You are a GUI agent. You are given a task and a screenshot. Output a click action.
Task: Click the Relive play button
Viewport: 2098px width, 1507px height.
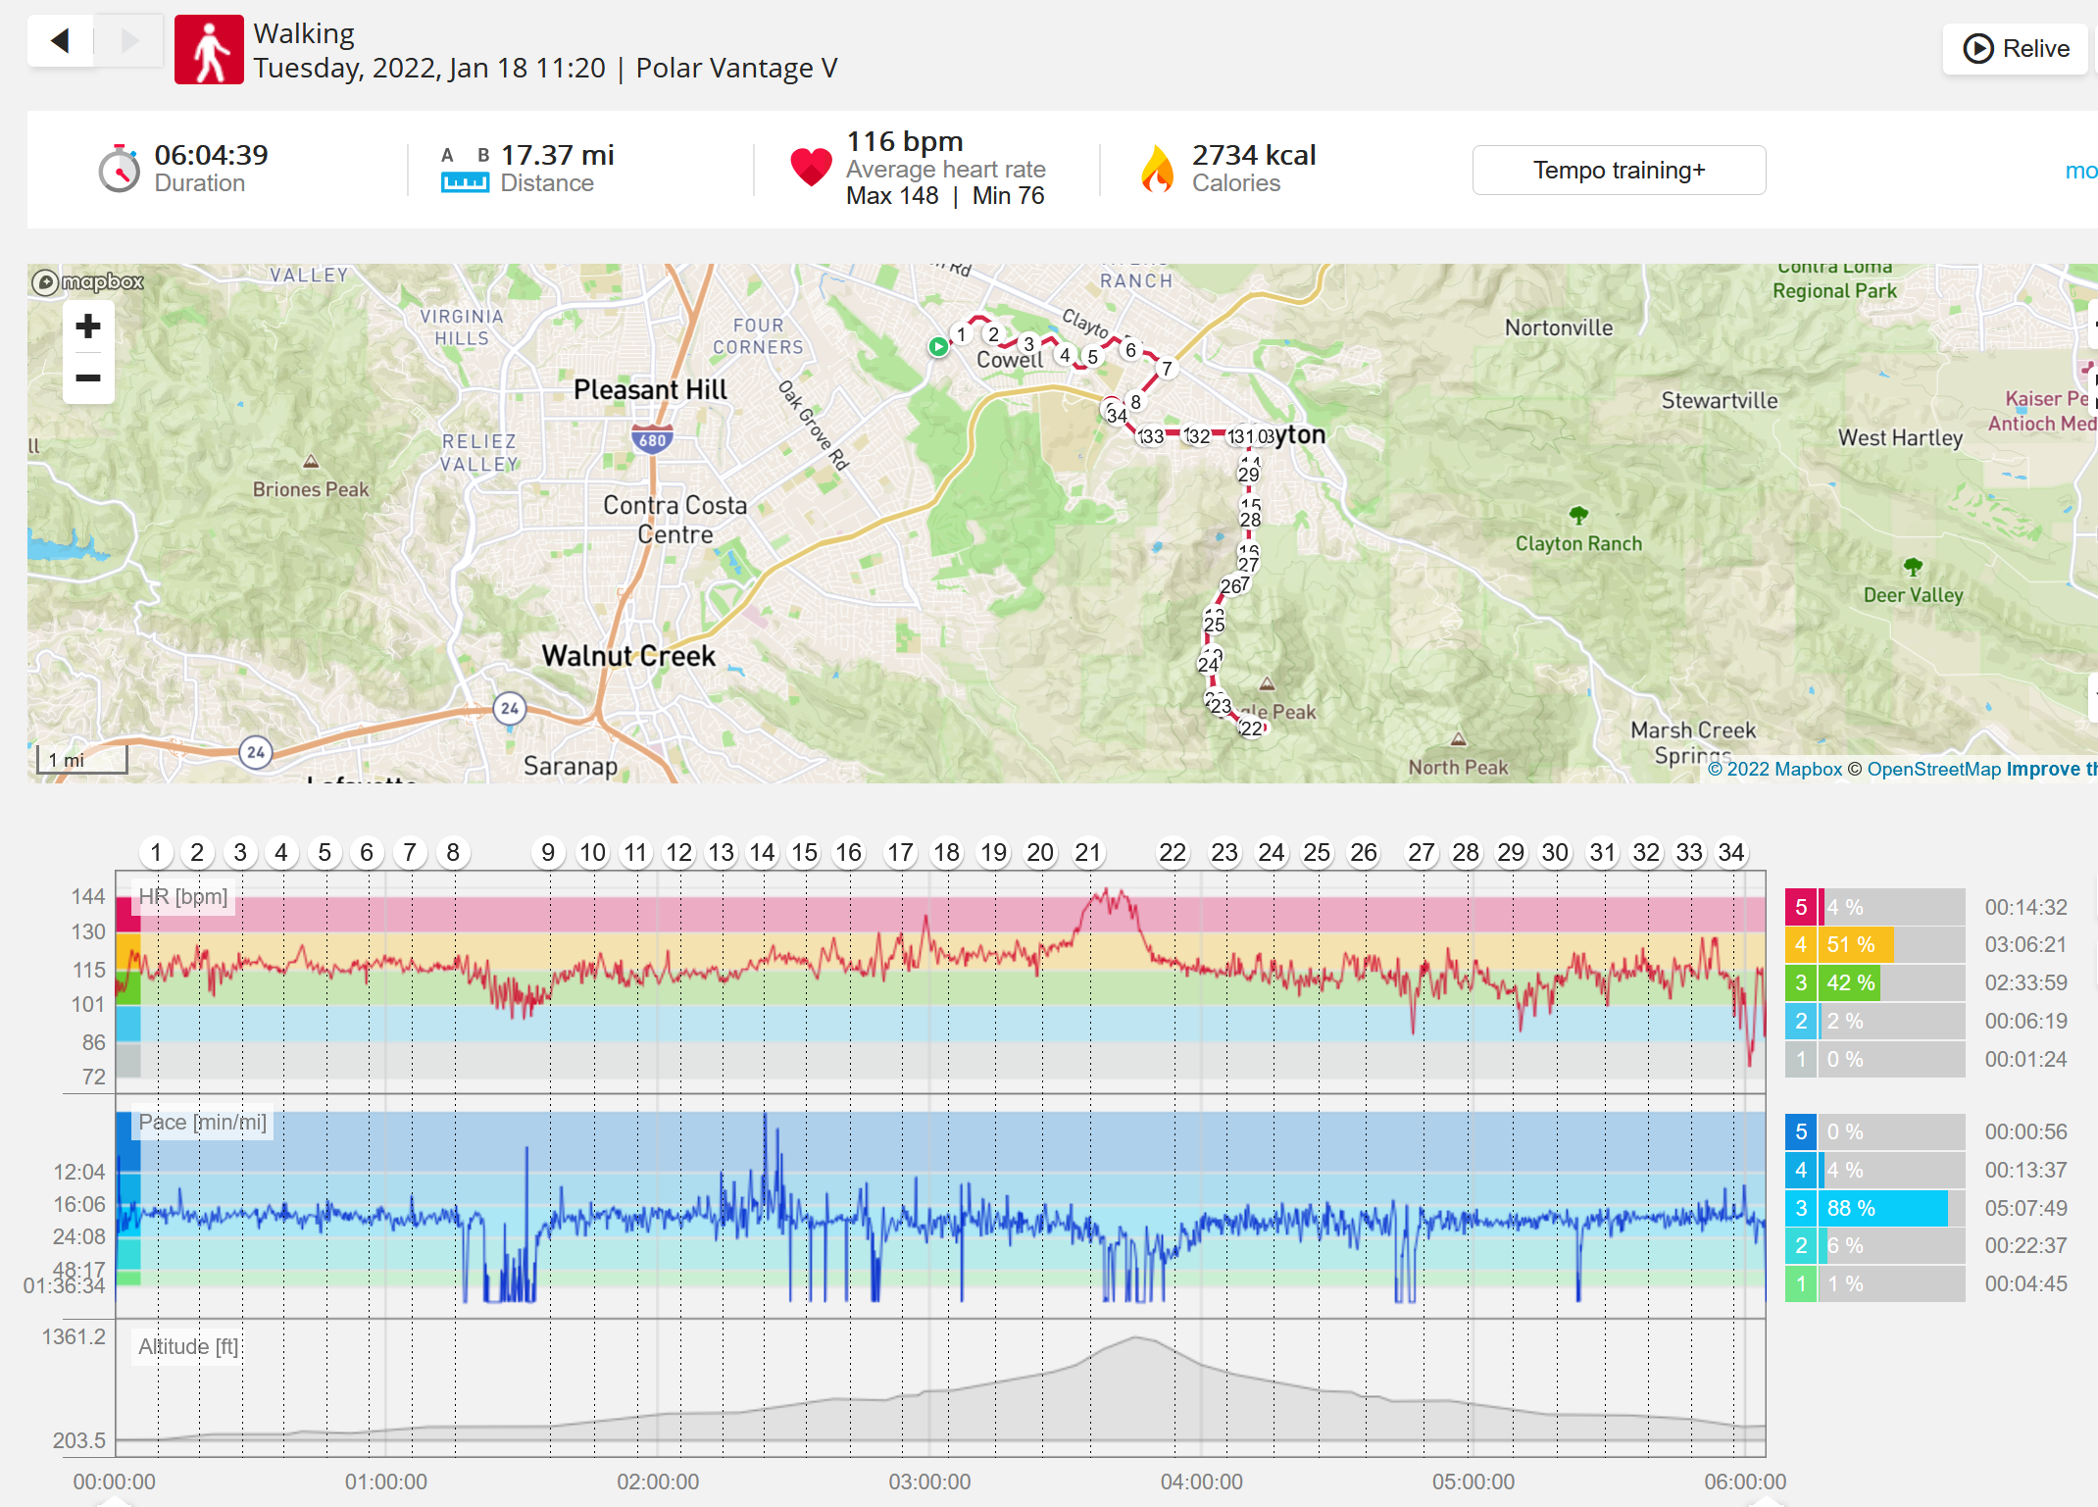click(2016, 48)
